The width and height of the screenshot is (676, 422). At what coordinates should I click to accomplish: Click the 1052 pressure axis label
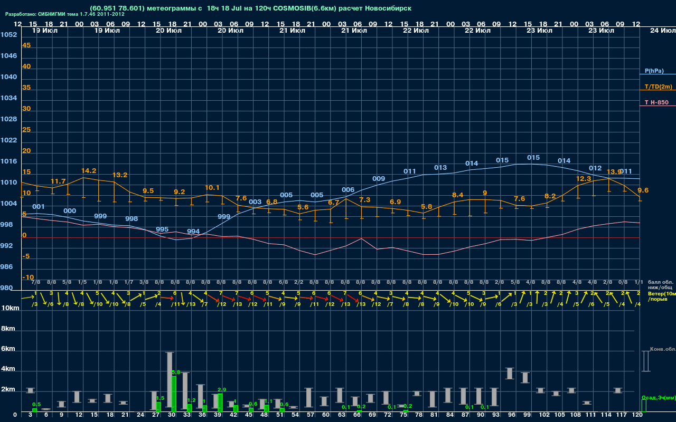[8, 35]
